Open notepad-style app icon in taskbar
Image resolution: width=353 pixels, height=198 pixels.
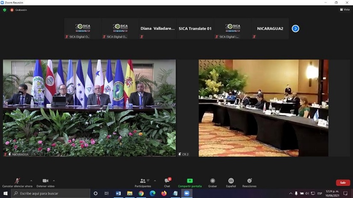[x=175, y=193]
